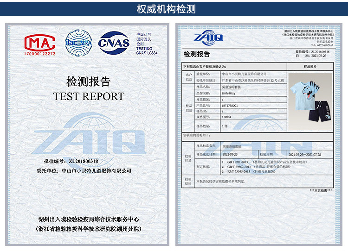Open the sample photo of the t-shirt set
The height and width of the screenshot is (251, 348).
click(x=310, y=101)
